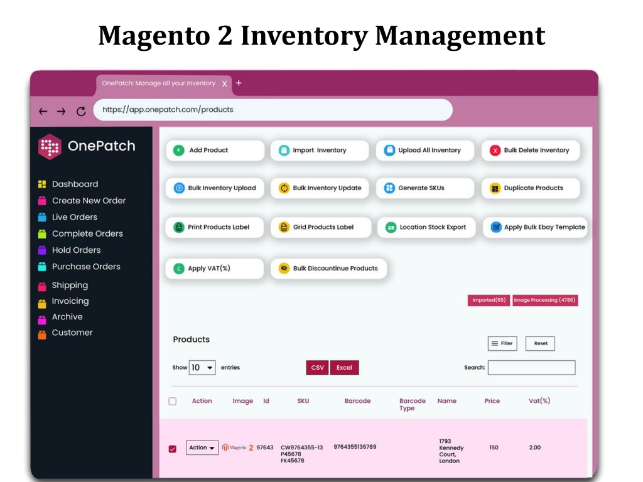Click into the products Search field
This screenshot has height=482, width=643.
click(x=531, y=368)
